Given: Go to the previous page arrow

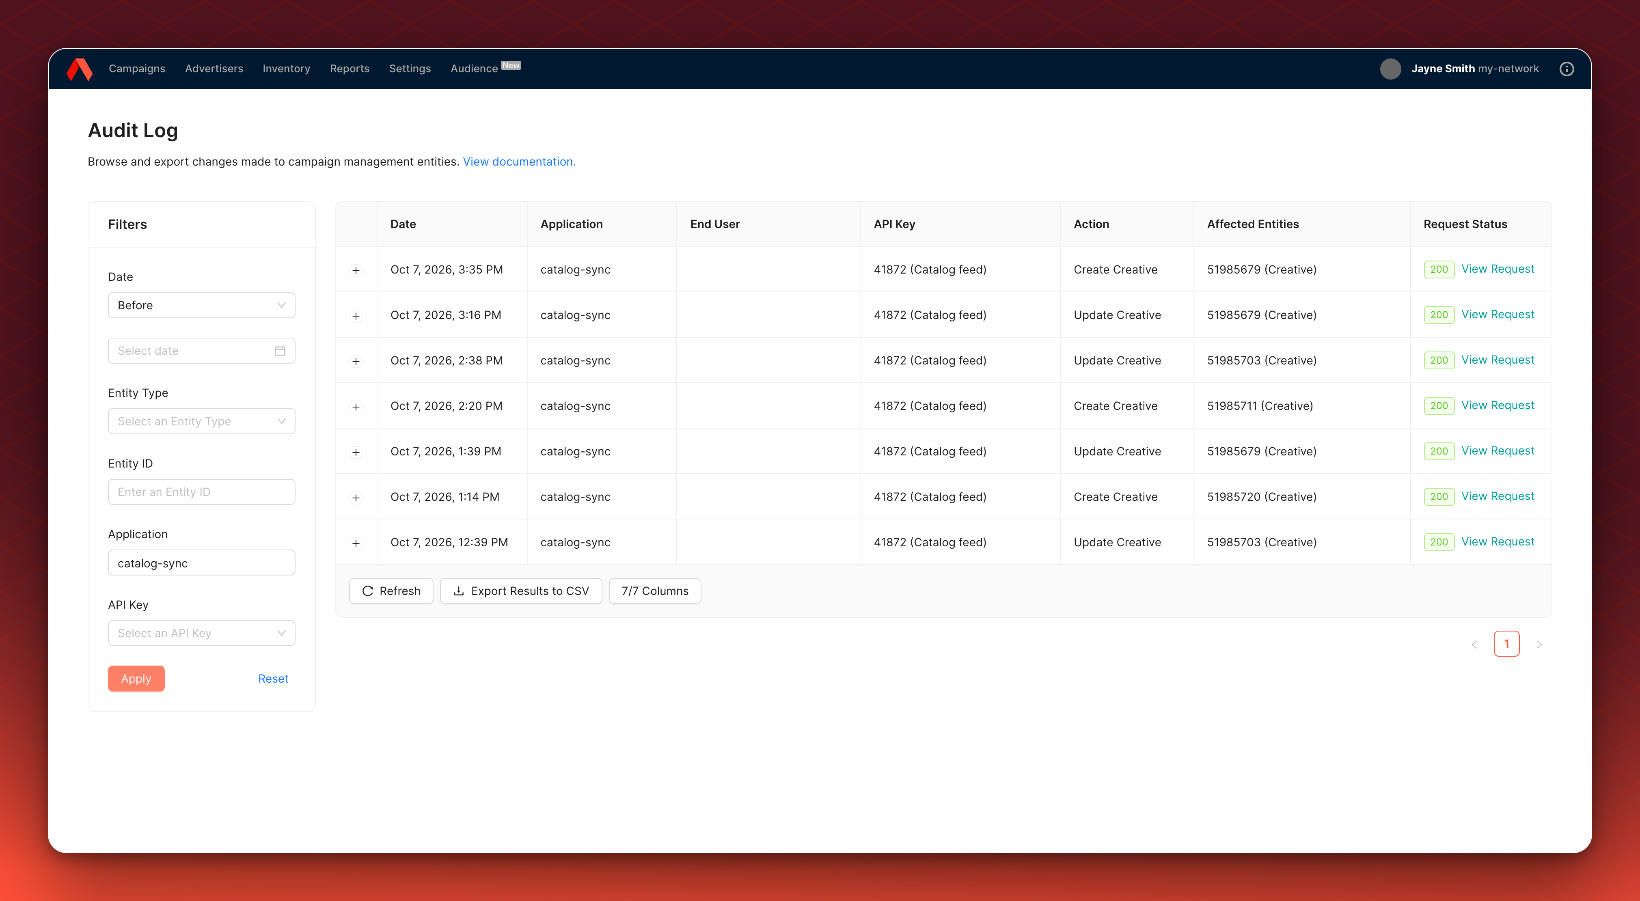Looking at the screenshot, I should tap(1474, 644).
